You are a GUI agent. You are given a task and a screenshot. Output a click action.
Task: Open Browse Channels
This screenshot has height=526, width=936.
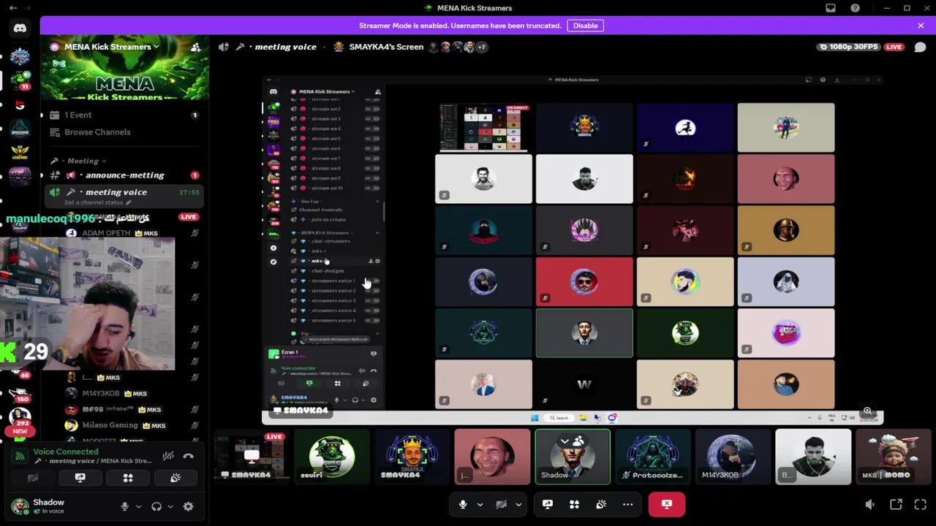click(124, 132)
